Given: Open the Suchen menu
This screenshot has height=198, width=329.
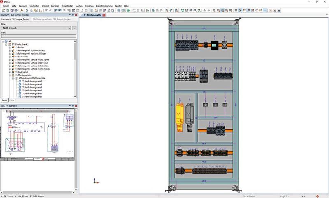Looking at the screenshot, I should [x=79, y=6].
